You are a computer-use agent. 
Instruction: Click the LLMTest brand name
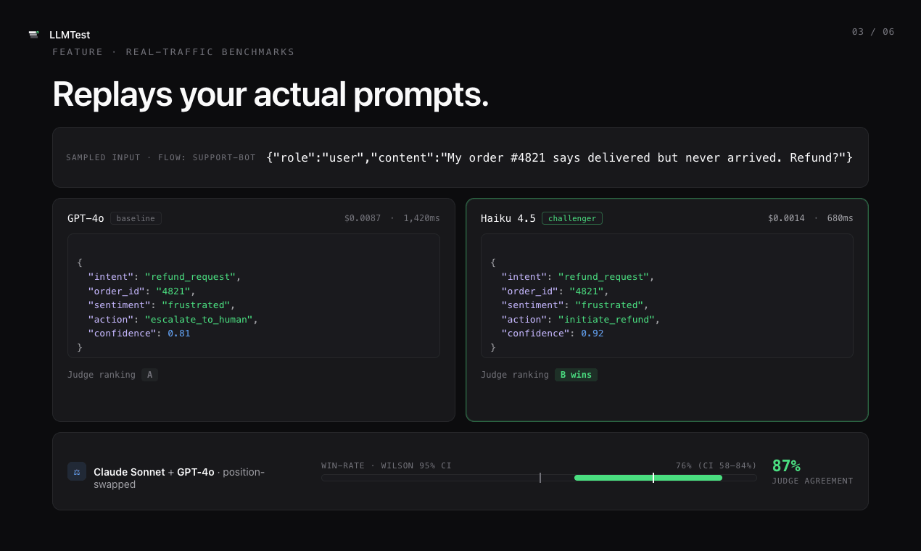coord(70,35)
